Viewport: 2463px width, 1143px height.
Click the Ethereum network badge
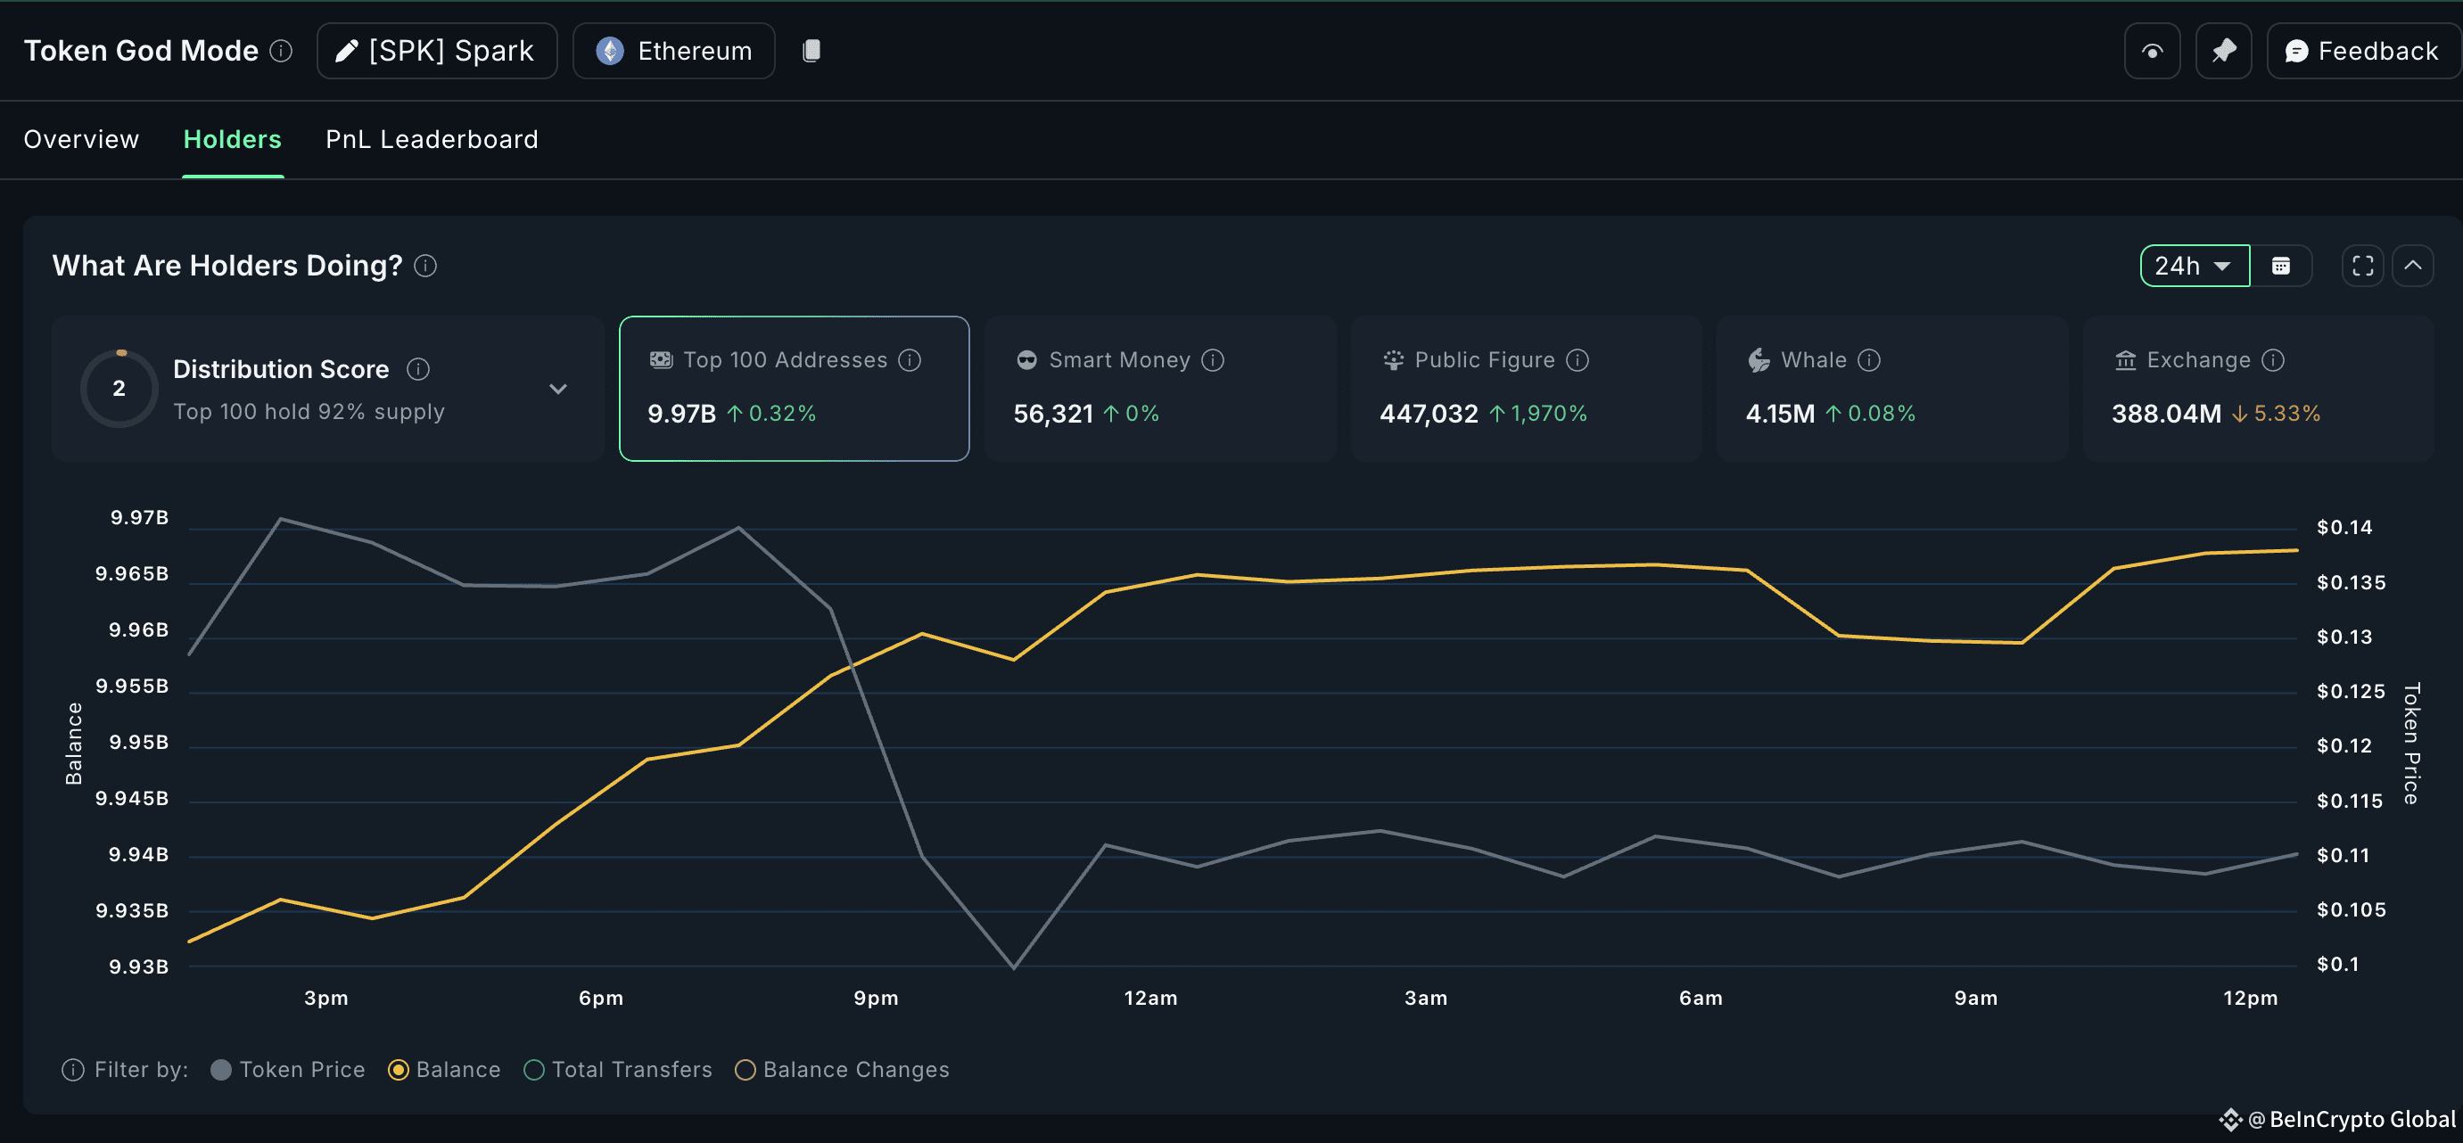(x=673, y=50)
